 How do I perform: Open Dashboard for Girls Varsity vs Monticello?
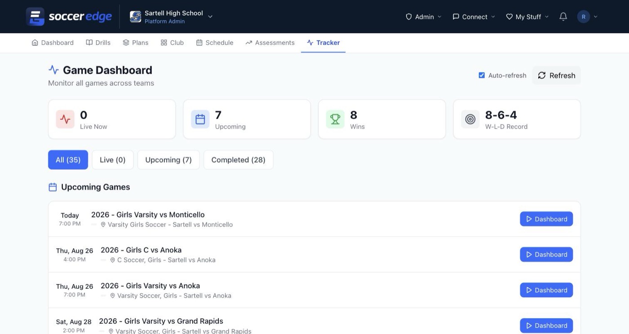pos(546,219)
